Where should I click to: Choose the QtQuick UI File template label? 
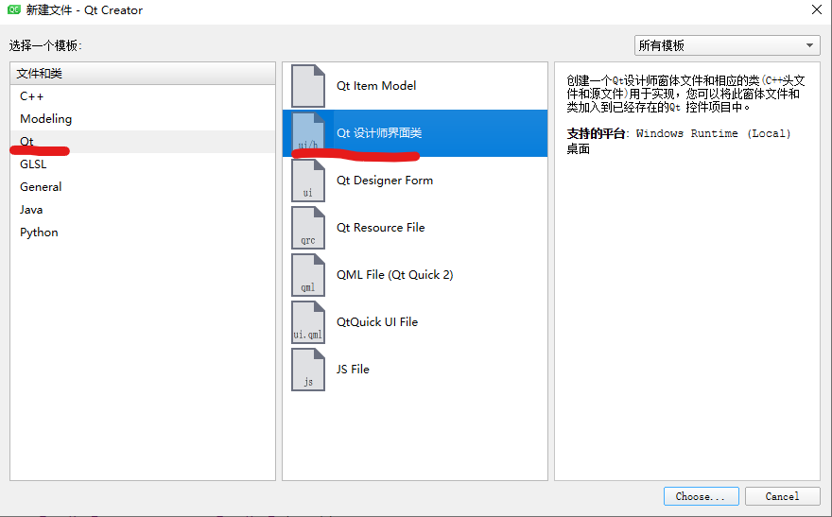coord(377,322)
